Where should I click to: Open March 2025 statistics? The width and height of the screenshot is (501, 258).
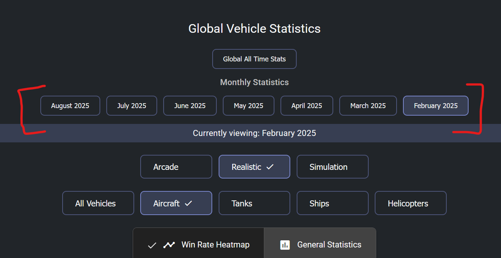(368, 106)
